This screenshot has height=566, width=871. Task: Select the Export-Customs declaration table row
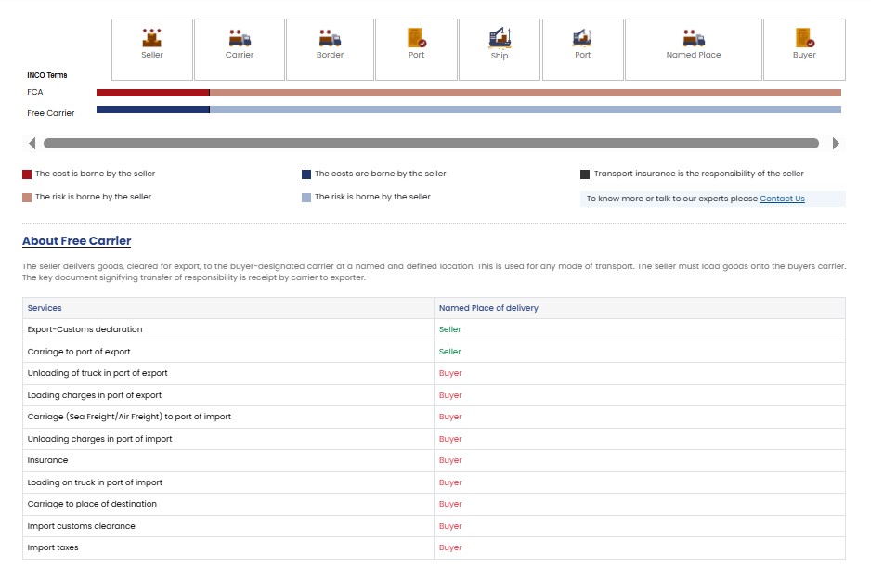click(x=227, y=329)
